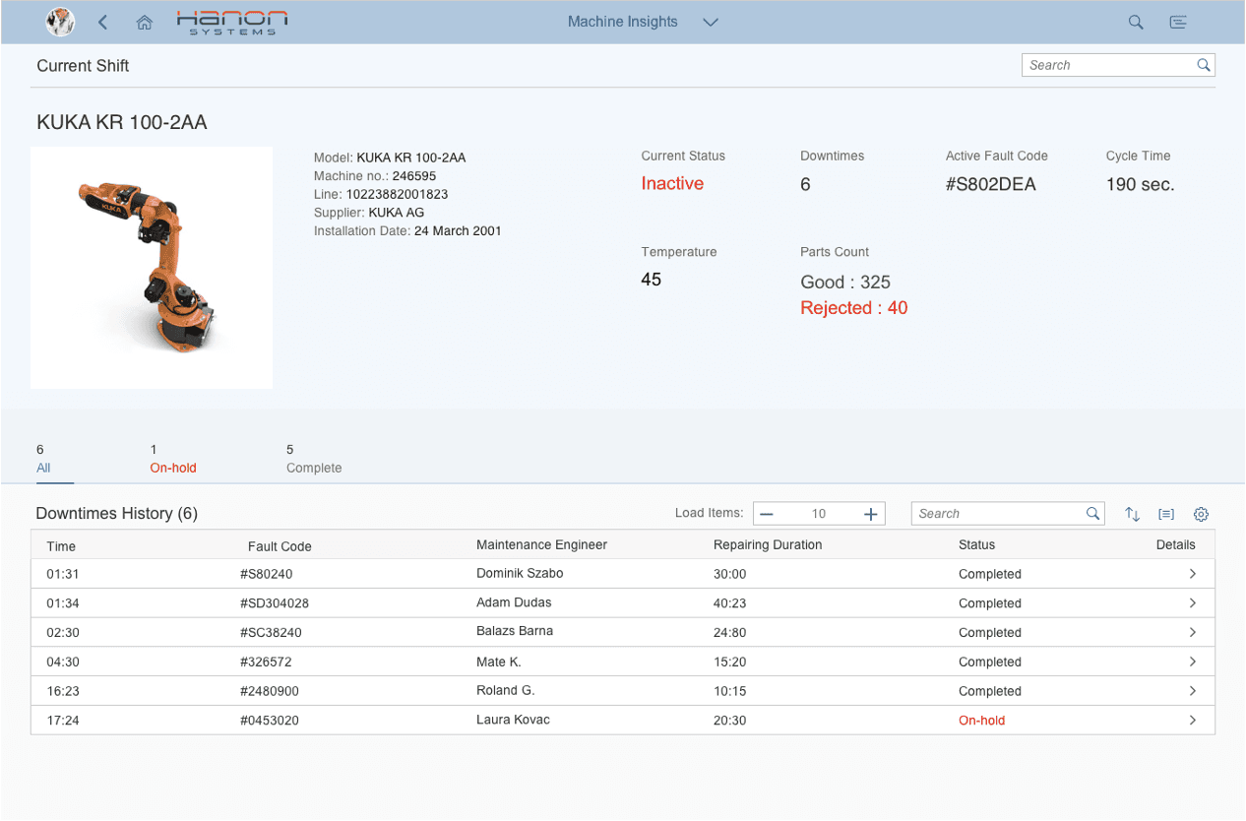Screen dimensions: 1246x821
Task: Click Dominik Szabo in the table
Action: 520,573
